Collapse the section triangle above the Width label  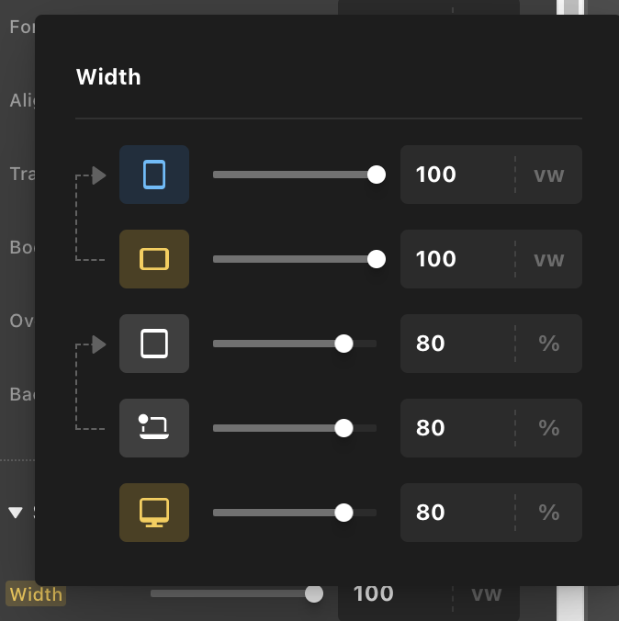click(x=16, y=513)
